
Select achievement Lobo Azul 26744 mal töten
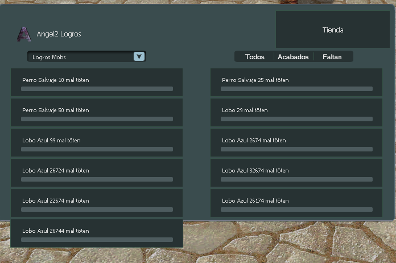(x=97, y=233)
